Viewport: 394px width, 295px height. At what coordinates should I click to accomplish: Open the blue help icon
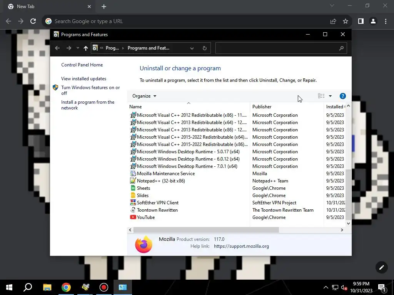click(x=342, y=96)
